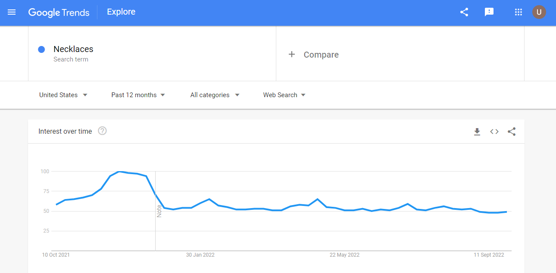This screenshot has width=556, height=273.
Task: Add a Compare search term
Action: [400, 54]
